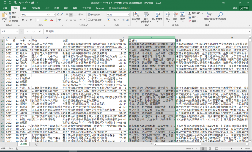Toggle Underline formatting

31,20
